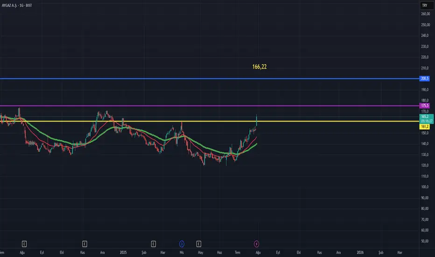Viewport: 435px width, 257px height.
Task: Select the yellow 161,2 price label
Action: [x=425, y=127]
